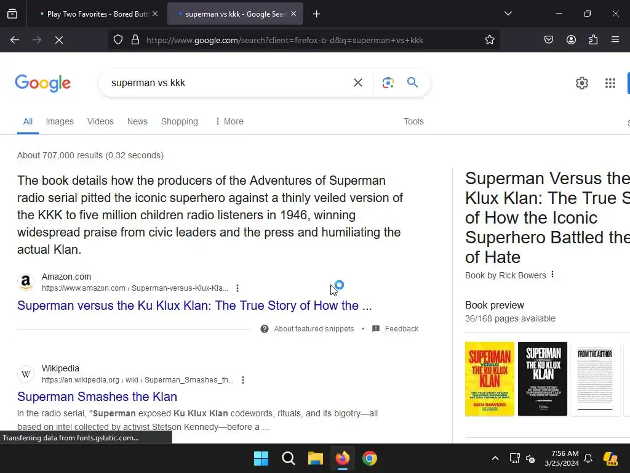
Task: Open the notifications bell in tray
Action: [588, 458]
